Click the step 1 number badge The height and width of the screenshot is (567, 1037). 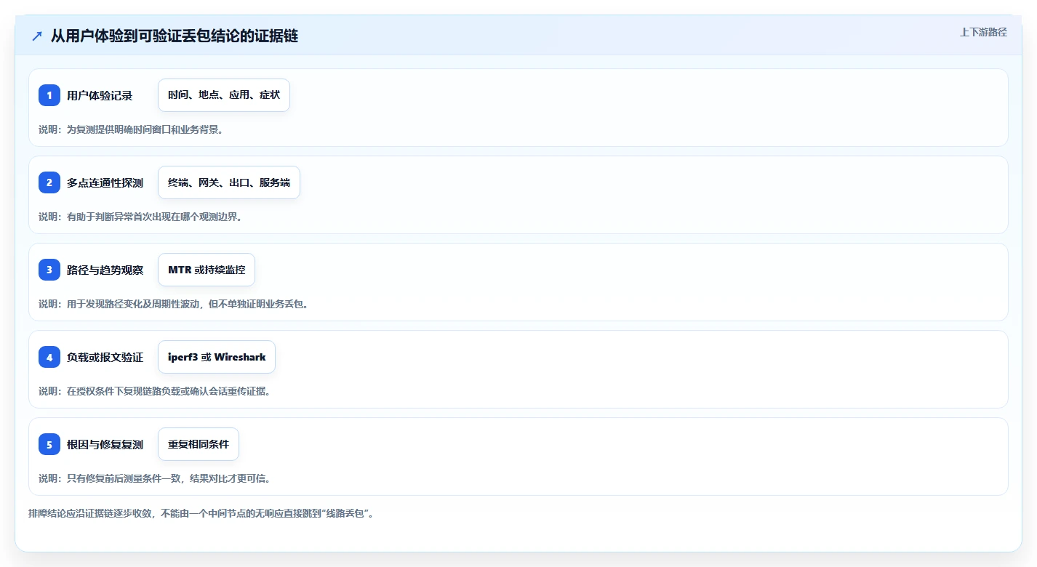pyautogui.click(x=49, y=95)
